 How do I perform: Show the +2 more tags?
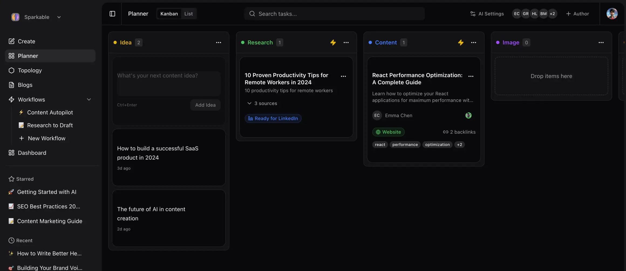[459, 145]
